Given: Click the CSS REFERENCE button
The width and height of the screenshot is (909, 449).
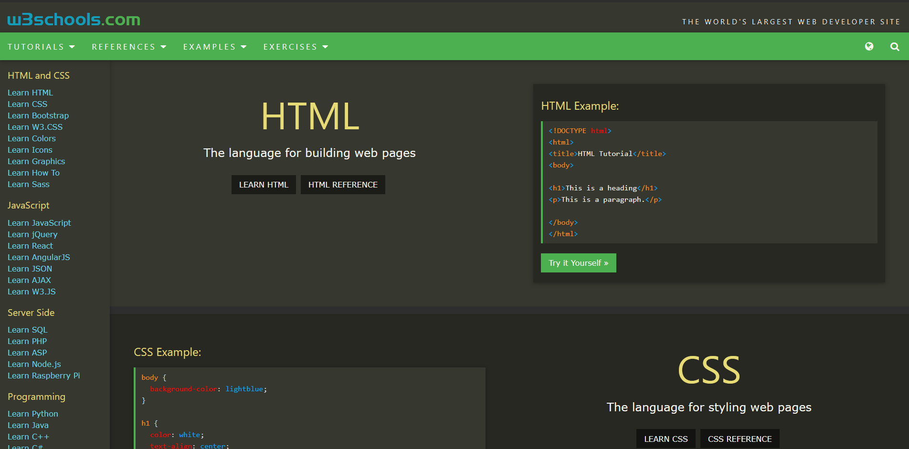Looking at the screenshot, I should tap(740, 439).
